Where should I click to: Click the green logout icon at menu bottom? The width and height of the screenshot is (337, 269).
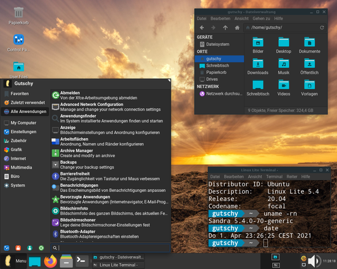pos(41,248)
